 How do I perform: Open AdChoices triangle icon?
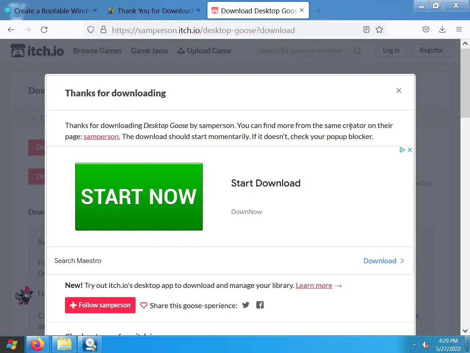[x=402, y=150]
